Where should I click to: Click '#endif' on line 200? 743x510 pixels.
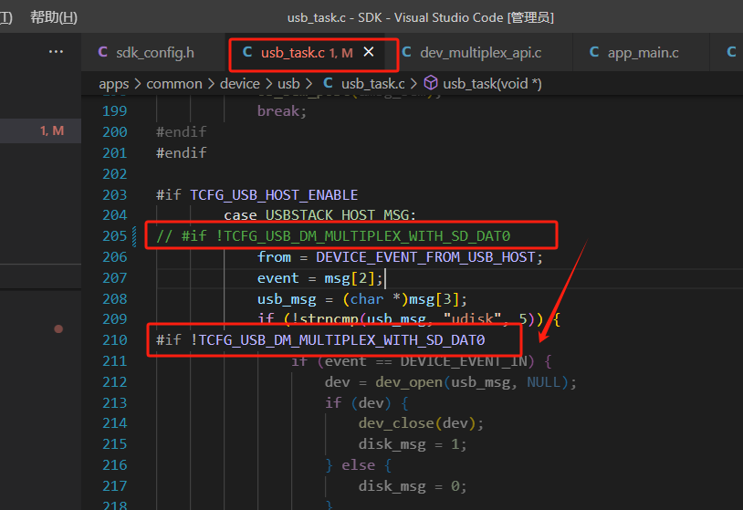click(182, 131)
